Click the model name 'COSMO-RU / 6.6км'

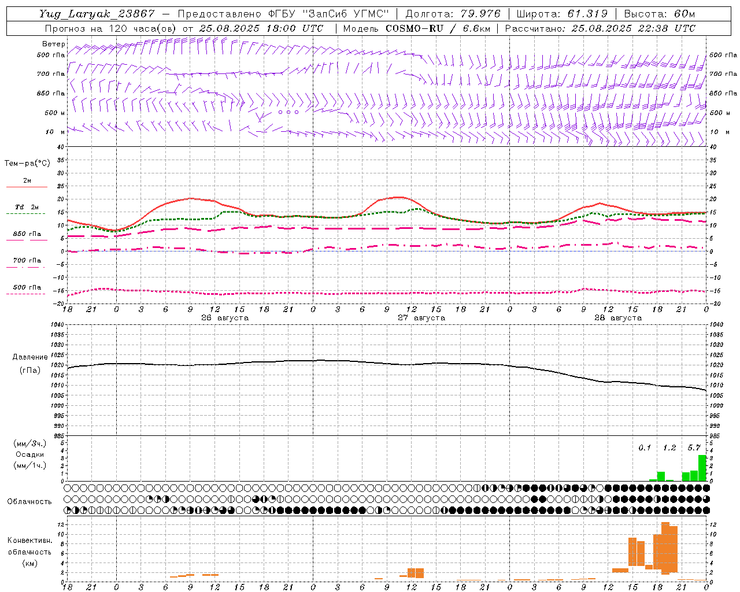coord(438,28)
